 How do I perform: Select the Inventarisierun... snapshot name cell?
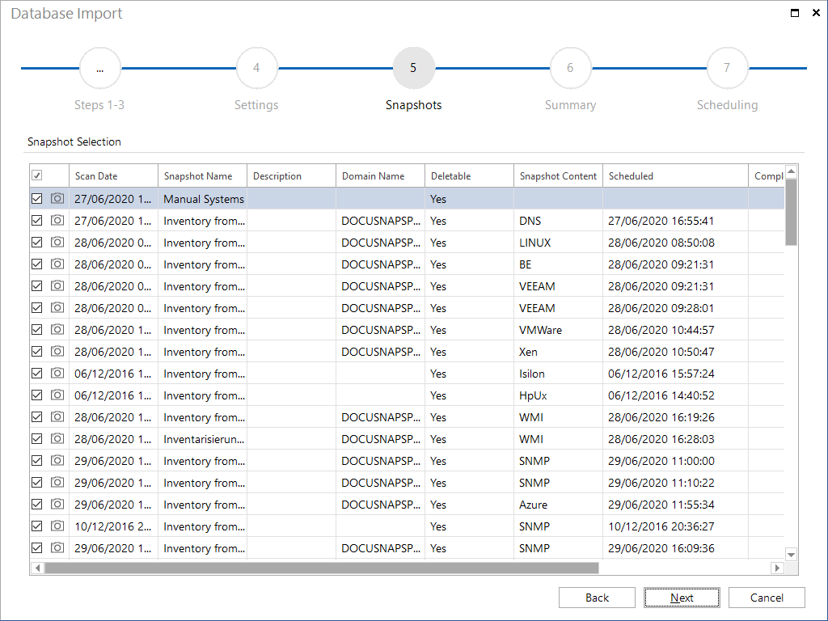203,439
